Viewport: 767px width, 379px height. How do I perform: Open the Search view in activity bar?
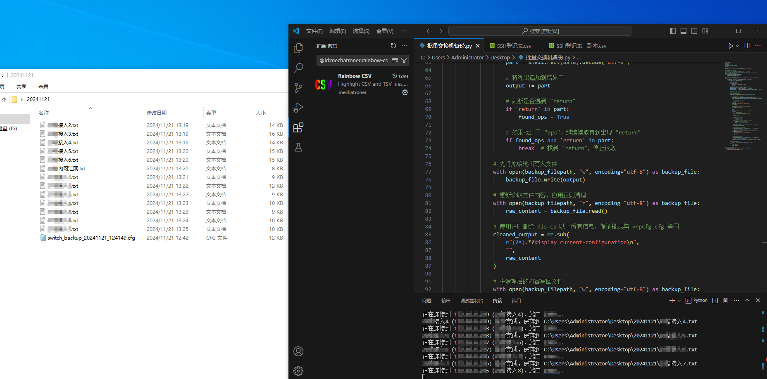pyautogui.click(x=298, y=68)
